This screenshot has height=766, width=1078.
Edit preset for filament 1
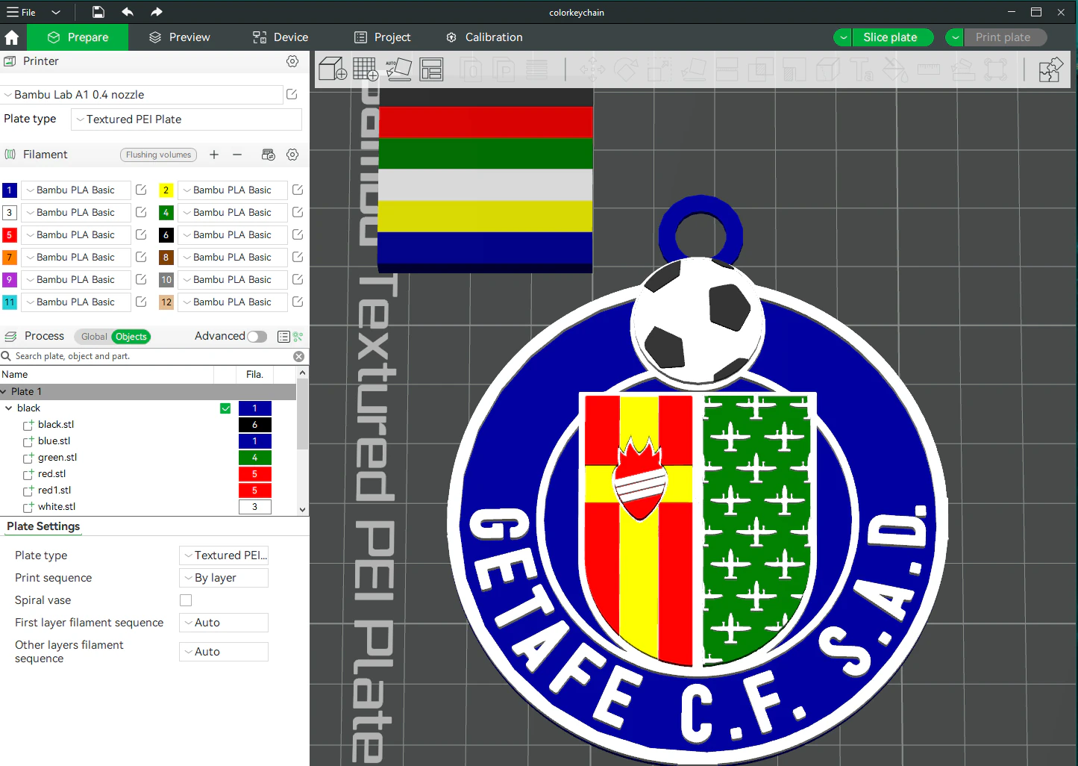click(141, 190)
